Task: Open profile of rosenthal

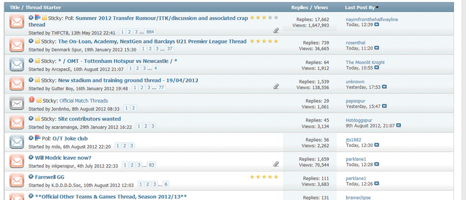Action: pos(356,43)
